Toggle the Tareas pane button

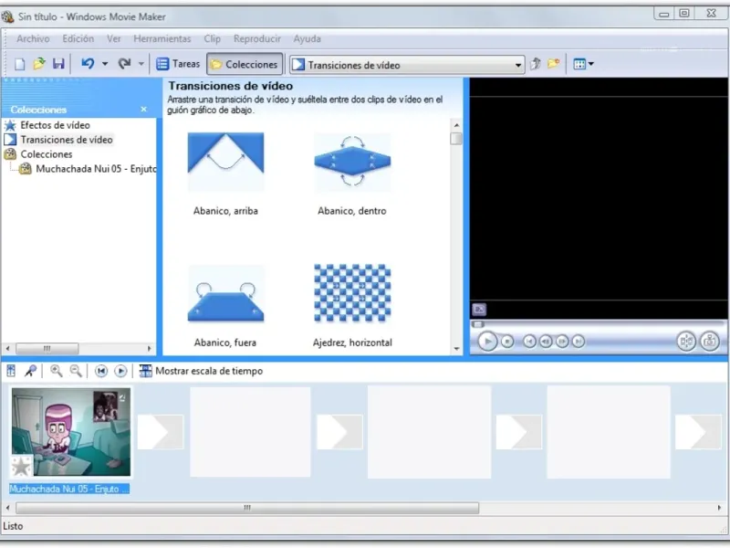178,64
